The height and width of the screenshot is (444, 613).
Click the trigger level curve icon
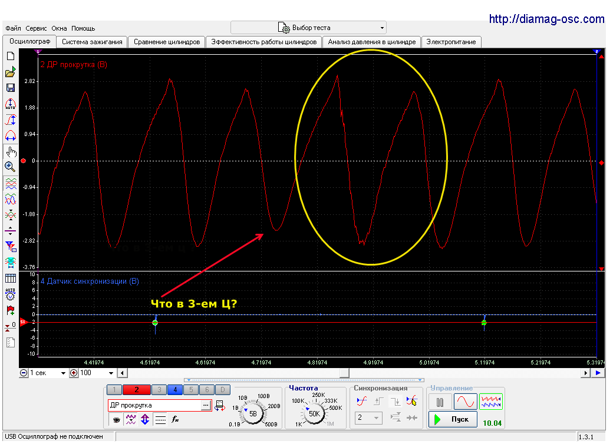[362, 401]
